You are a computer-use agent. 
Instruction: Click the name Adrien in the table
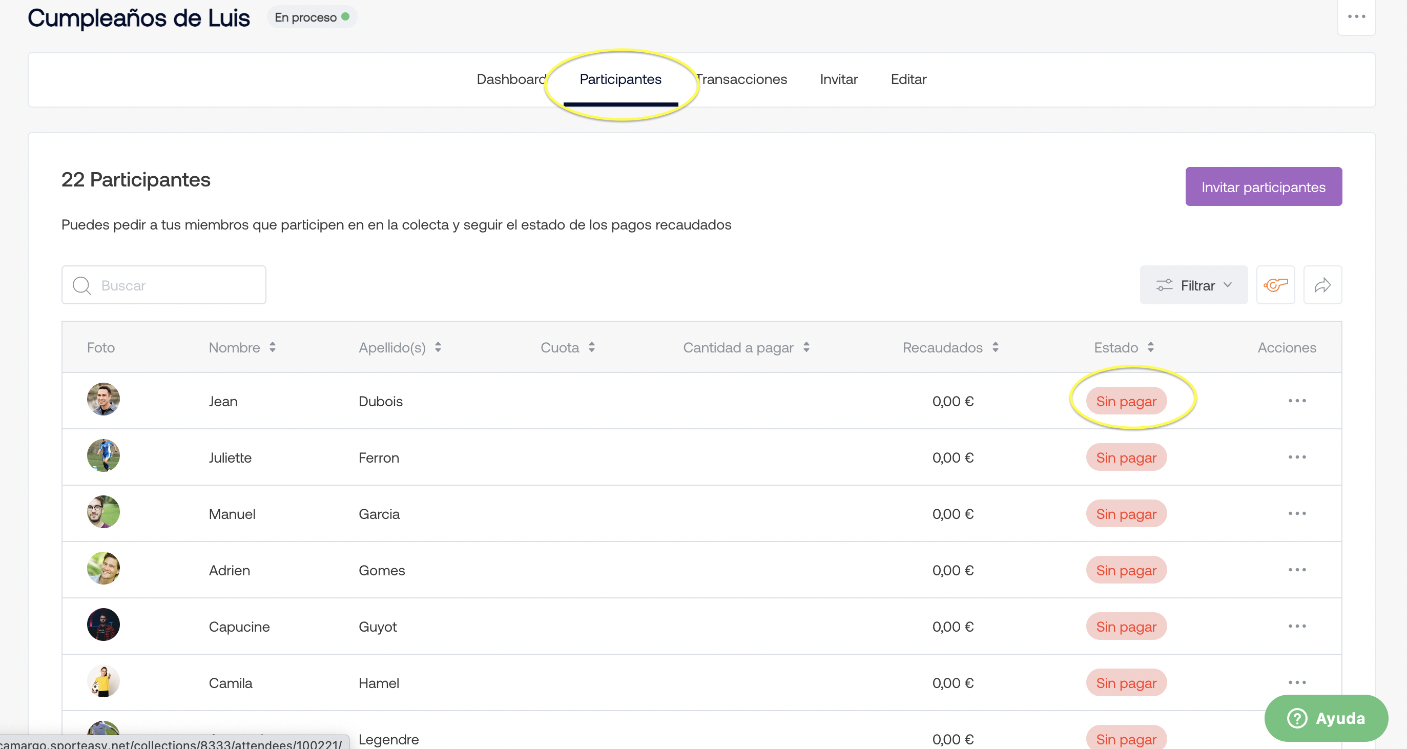coord(230,570)
